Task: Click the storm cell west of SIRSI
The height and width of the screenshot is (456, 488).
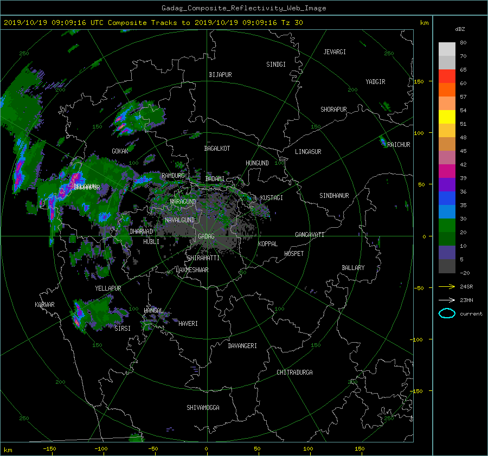Action: tap(78, 315)
